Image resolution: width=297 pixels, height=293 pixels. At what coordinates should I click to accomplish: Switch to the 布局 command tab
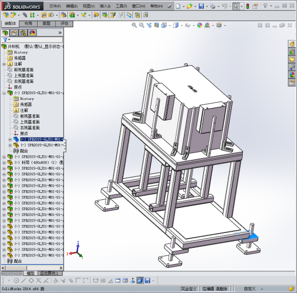28,23
